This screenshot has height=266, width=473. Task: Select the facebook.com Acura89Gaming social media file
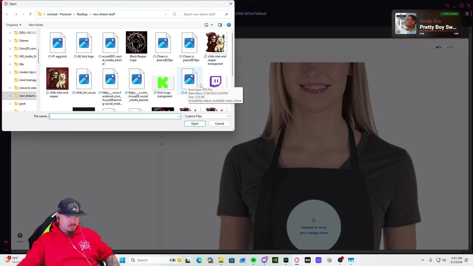click(x=110, y=86)
